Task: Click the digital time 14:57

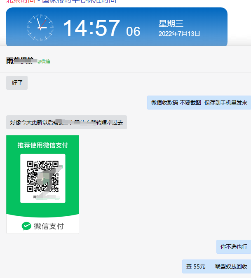Action: point(91,28)
